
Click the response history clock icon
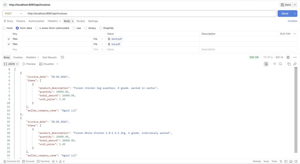63,57
